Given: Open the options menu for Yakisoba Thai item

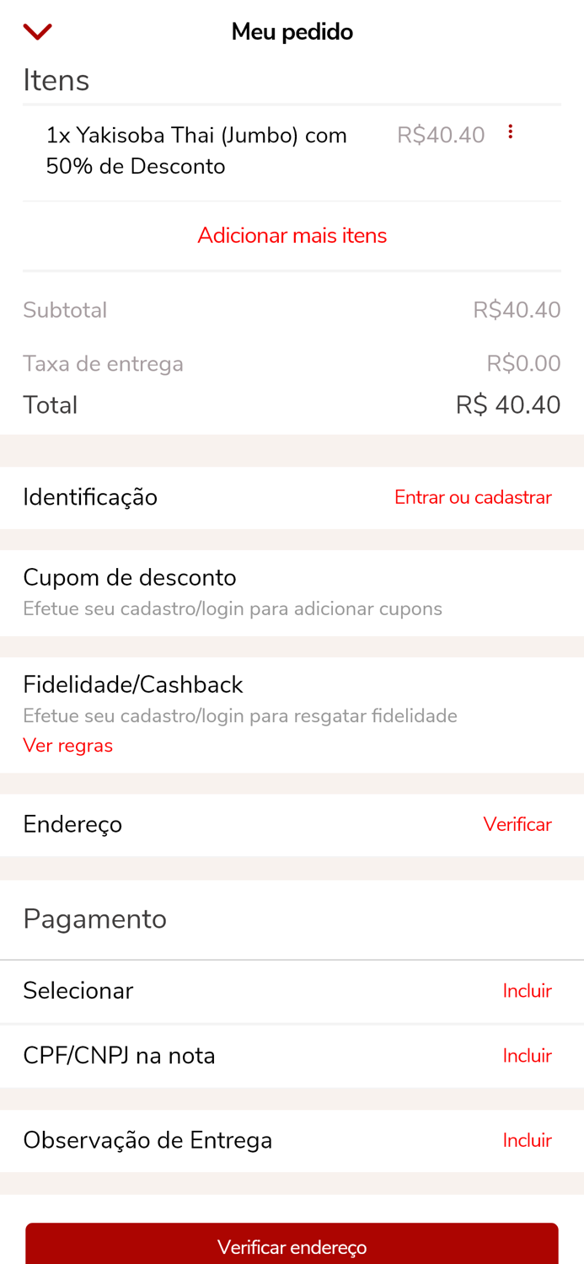Looking at the screenshot, I should coord(511,131).
